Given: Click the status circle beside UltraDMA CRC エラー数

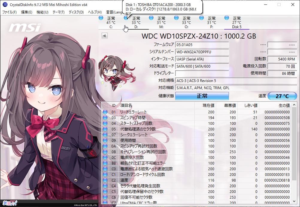Looking at the screenshot, I should click(x=105, y=203).
